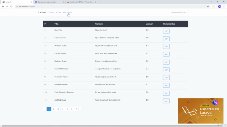This screenshot has height=127, width=227.
Task: Click the Content column header
Action: coord(99,24)
